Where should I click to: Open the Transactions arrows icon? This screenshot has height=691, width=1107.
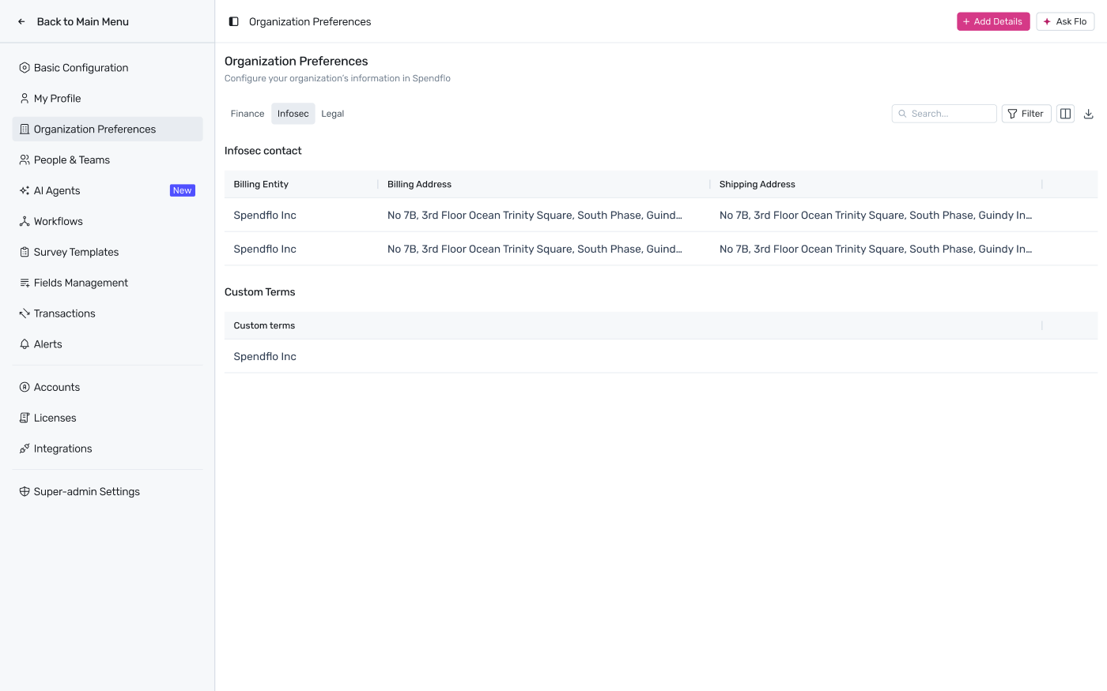click(25, 314)
